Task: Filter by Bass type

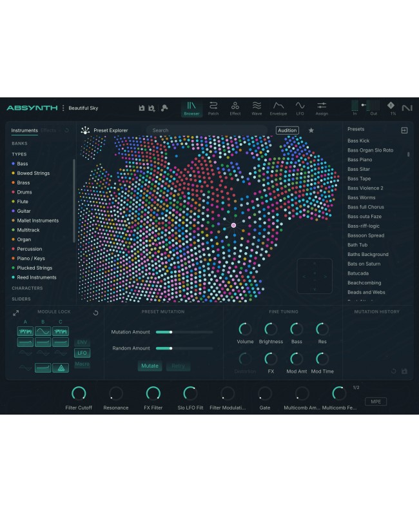Action: coord(20,164)
